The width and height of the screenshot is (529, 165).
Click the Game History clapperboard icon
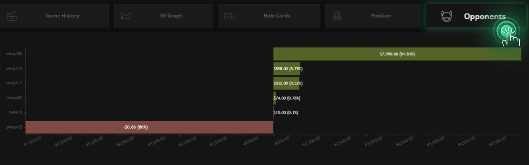11,16
